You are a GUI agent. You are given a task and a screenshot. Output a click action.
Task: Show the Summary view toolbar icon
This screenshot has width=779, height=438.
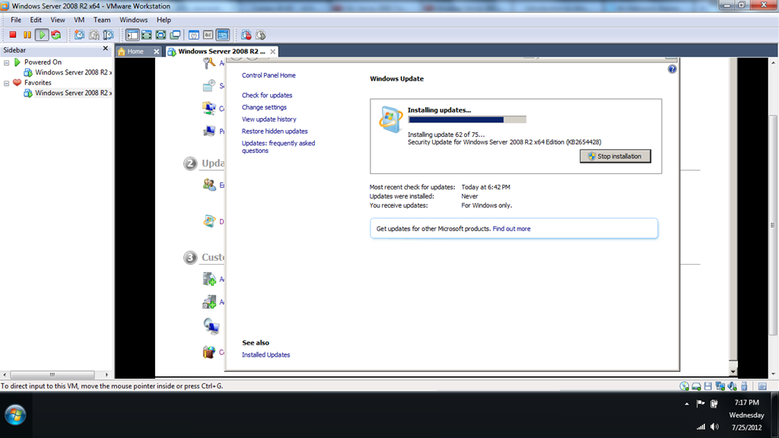(194, 35)
